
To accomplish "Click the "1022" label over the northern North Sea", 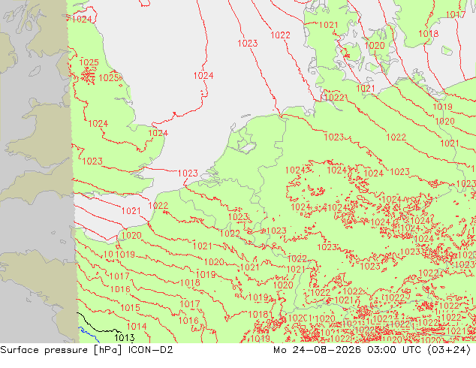I will click(x=281, y=35).
